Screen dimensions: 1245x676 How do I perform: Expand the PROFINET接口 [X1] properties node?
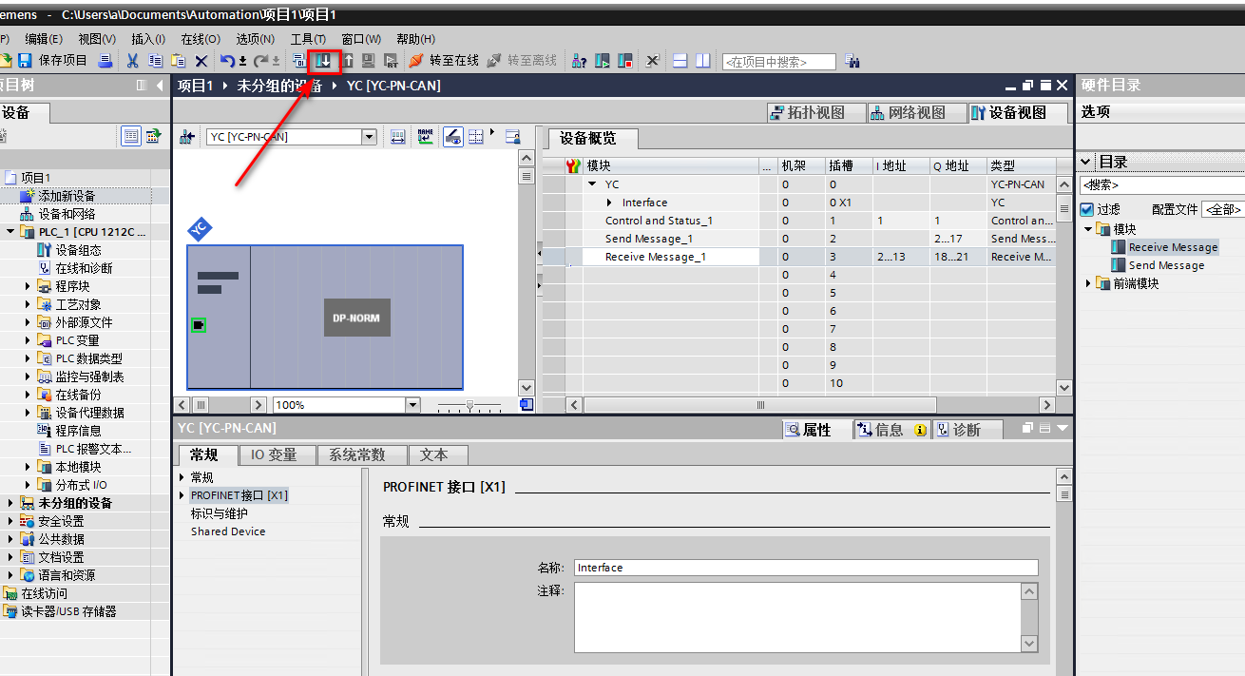(x=182, y=495)
